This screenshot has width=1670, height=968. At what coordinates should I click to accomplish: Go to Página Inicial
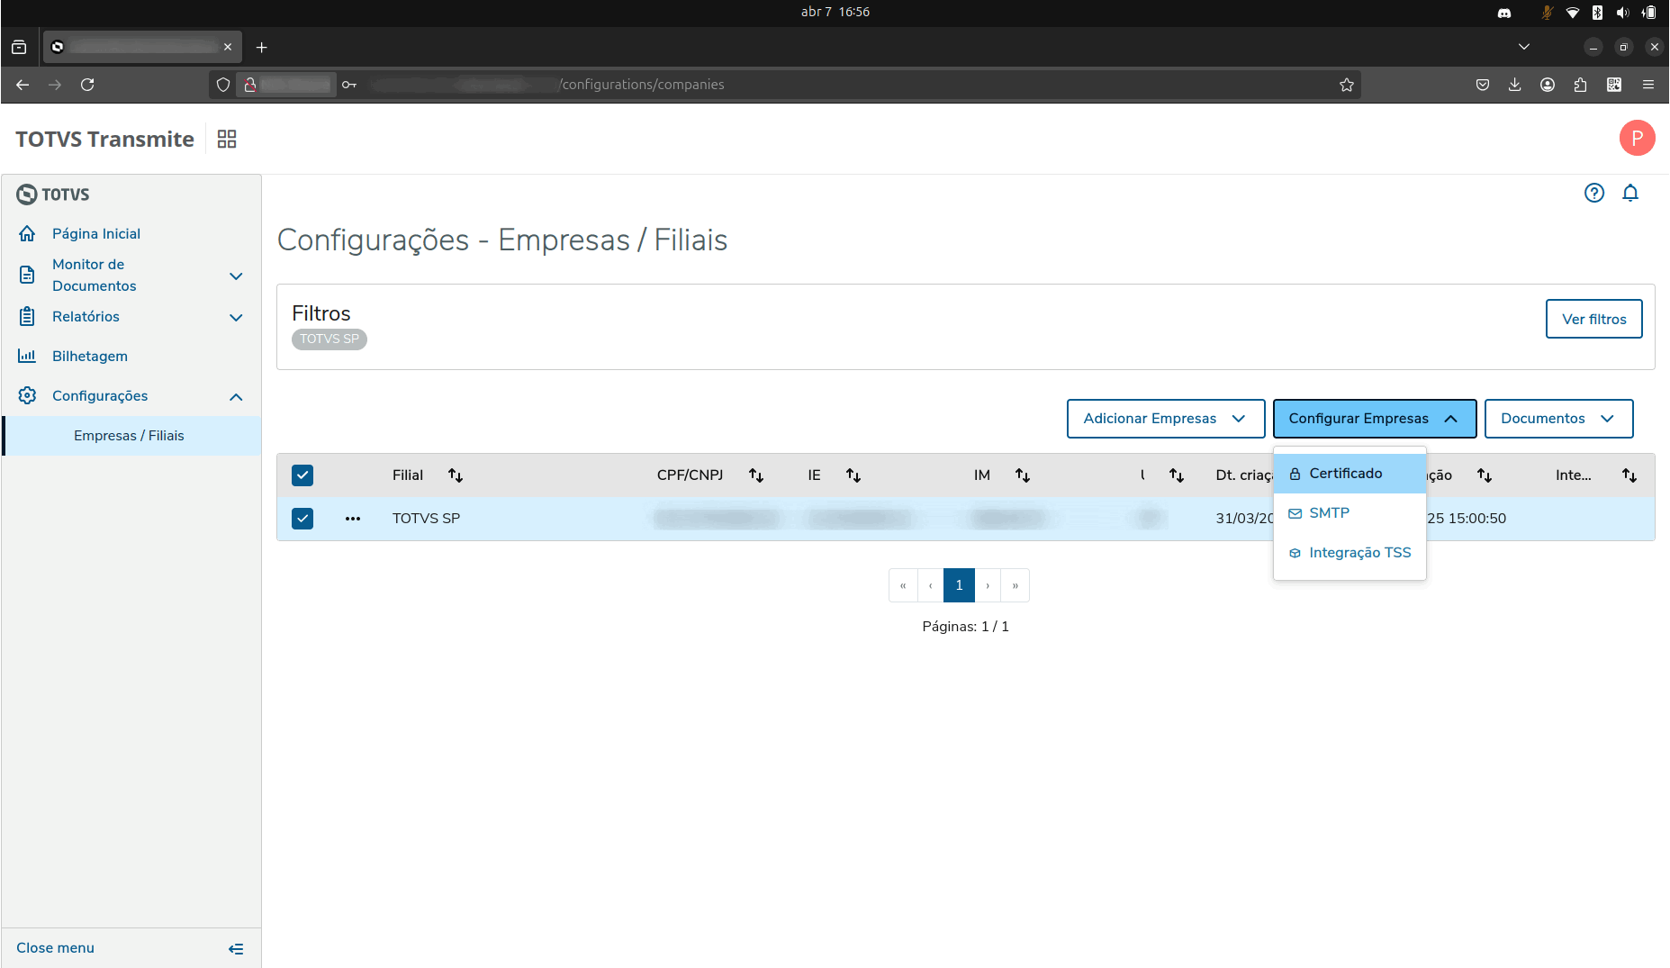(96, 233)
